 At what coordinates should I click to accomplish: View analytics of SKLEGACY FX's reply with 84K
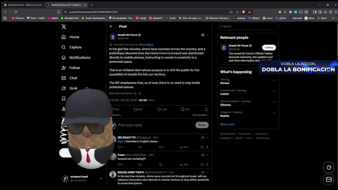coord(184,147)
